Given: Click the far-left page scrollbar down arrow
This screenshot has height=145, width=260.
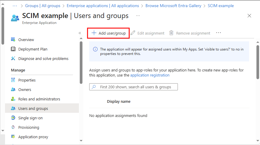Looking at the screenshot, I should pyautogui.click(x=3, y=131).
